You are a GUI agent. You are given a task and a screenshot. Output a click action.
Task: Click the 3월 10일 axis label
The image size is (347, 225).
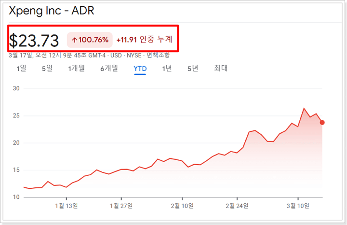coord(298,206)
